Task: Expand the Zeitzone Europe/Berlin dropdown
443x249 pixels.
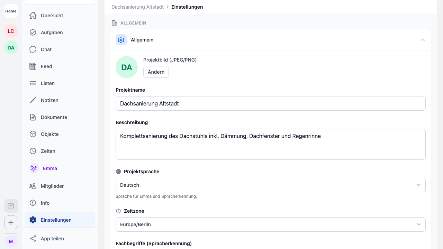Action: [270, 224]
